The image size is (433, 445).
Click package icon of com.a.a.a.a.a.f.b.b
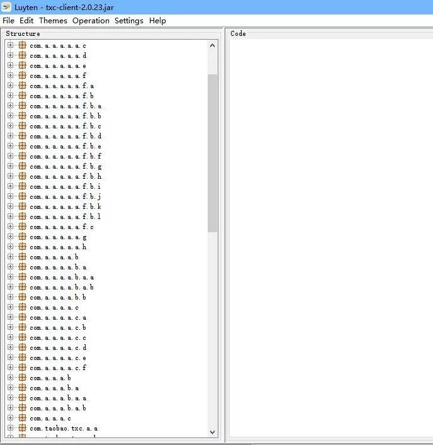point(23,116)
